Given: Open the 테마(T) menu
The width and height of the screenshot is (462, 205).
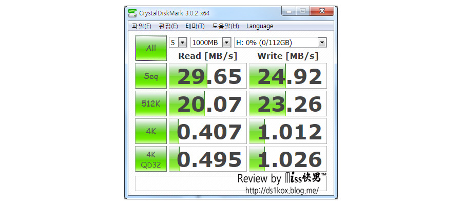Looking at the screenshot, I should pos(195,26).
